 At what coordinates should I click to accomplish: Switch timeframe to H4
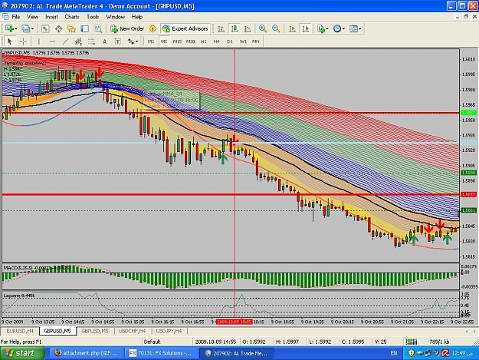tap(217, 41)
